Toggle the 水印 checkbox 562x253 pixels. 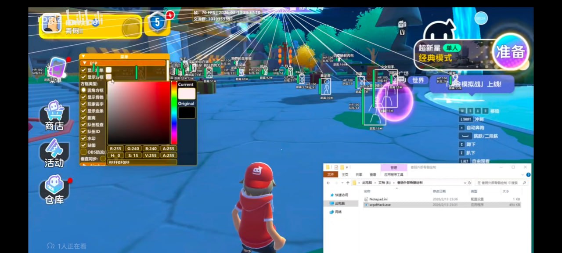83,138
